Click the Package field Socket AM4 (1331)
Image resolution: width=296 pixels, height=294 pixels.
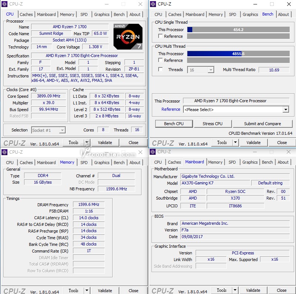coord(70,40)
